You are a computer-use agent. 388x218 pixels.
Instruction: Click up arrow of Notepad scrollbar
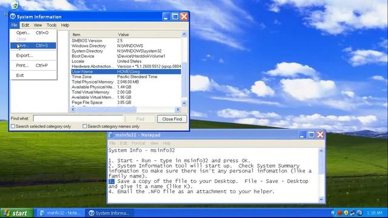[x=321, y=151]
